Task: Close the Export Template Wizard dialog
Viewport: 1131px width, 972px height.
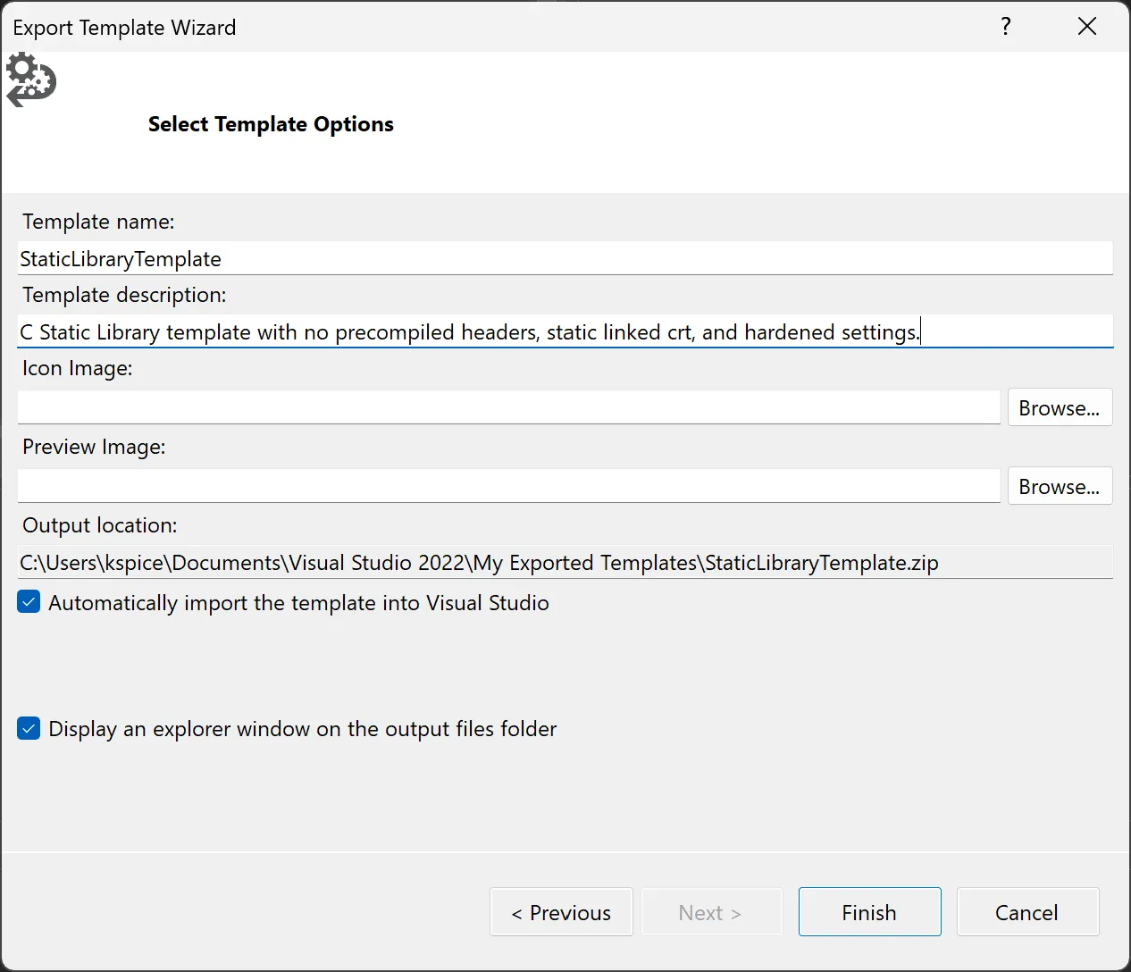Action: tap(1087, 26)
